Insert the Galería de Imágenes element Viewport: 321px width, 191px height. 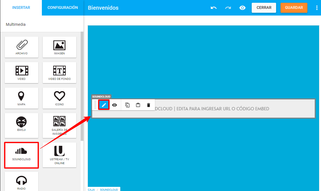click(59, 126)
